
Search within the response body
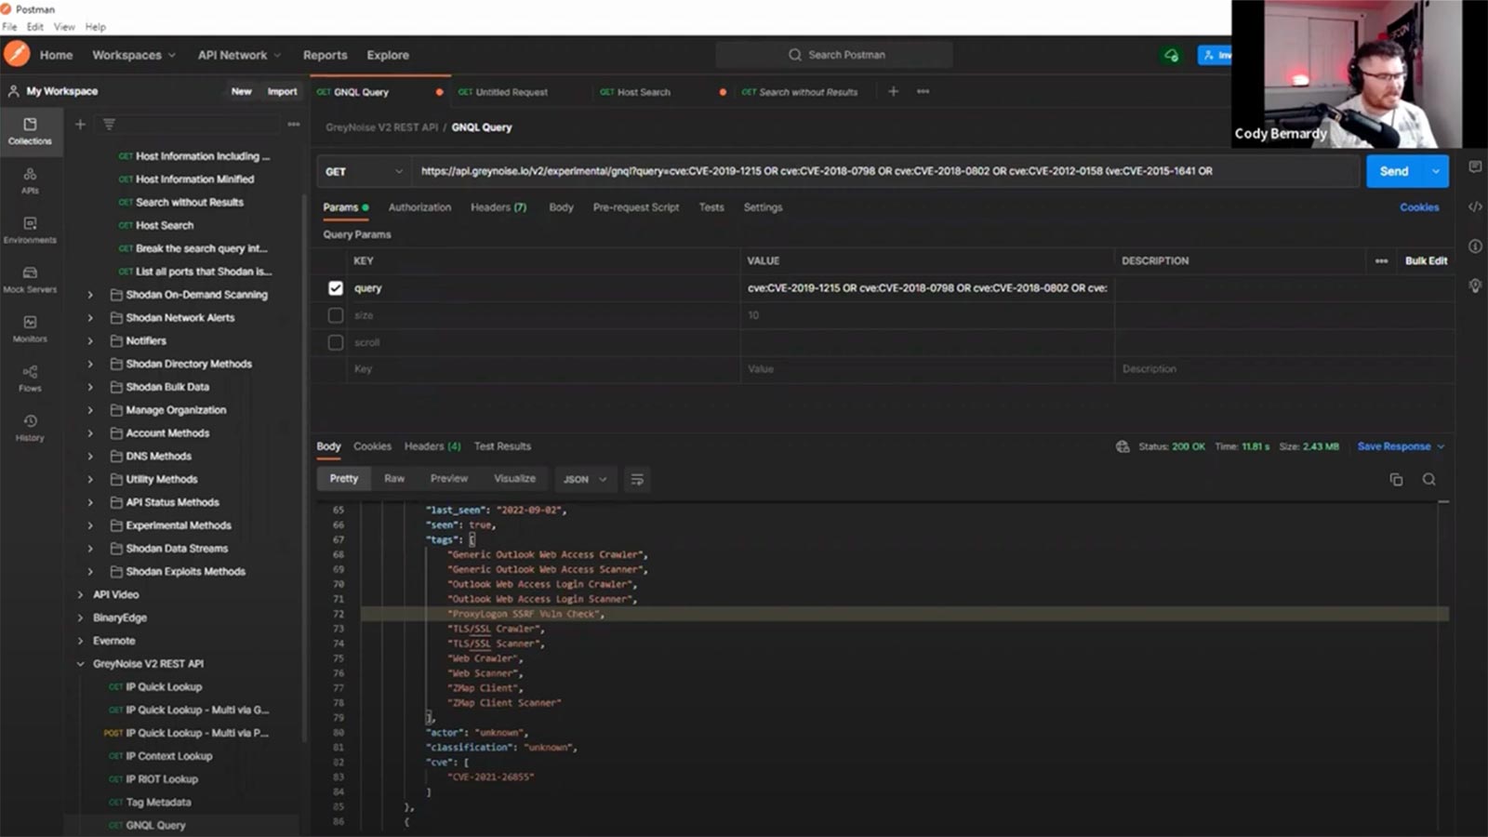(1429, 479)
